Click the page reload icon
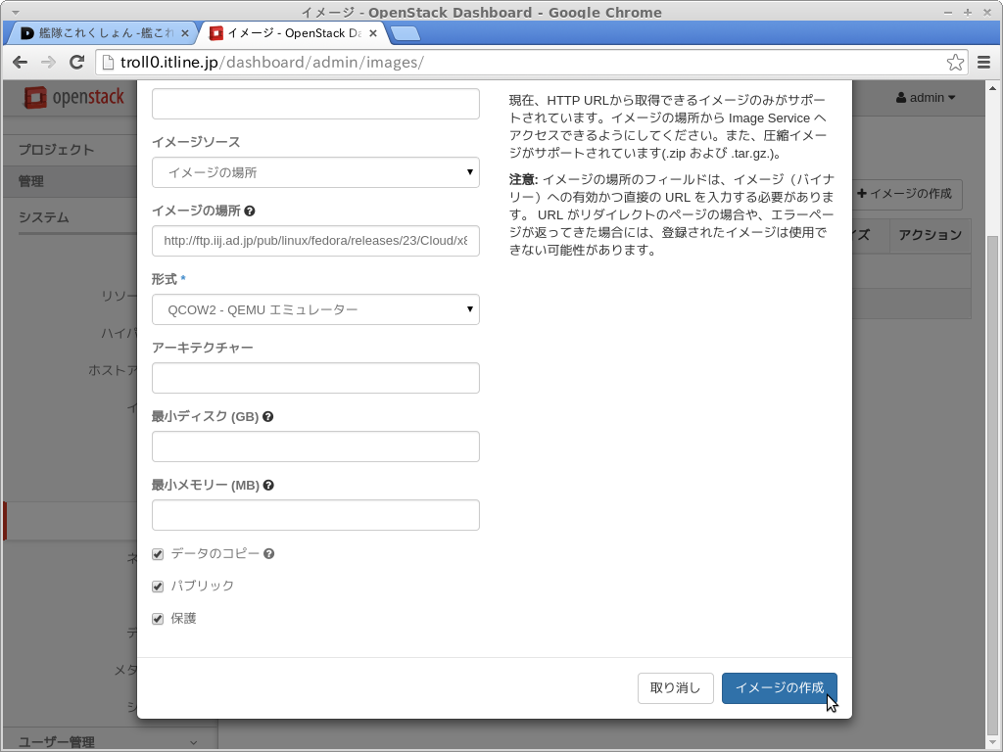 tap(76, 63)
